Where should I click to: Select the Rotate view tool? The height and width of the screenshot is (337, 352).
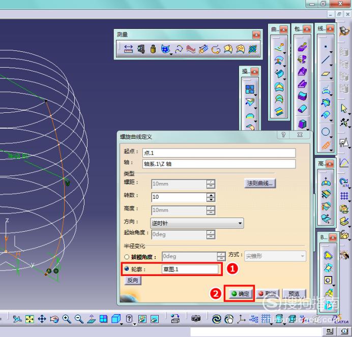point(54,319)
